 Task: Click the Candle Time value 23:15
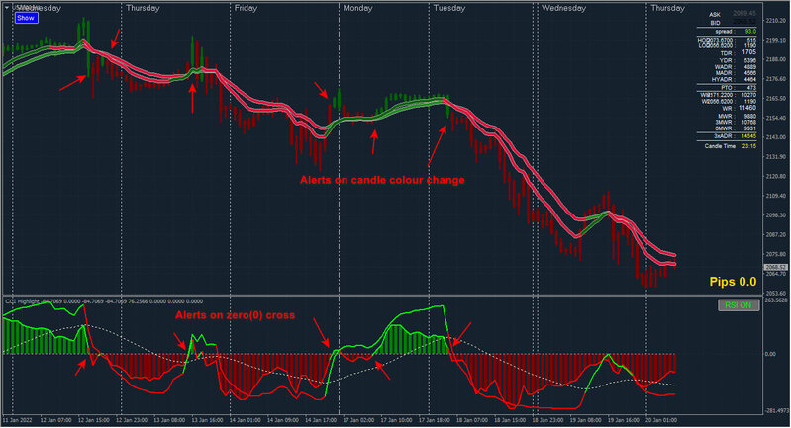coord(749,146)
